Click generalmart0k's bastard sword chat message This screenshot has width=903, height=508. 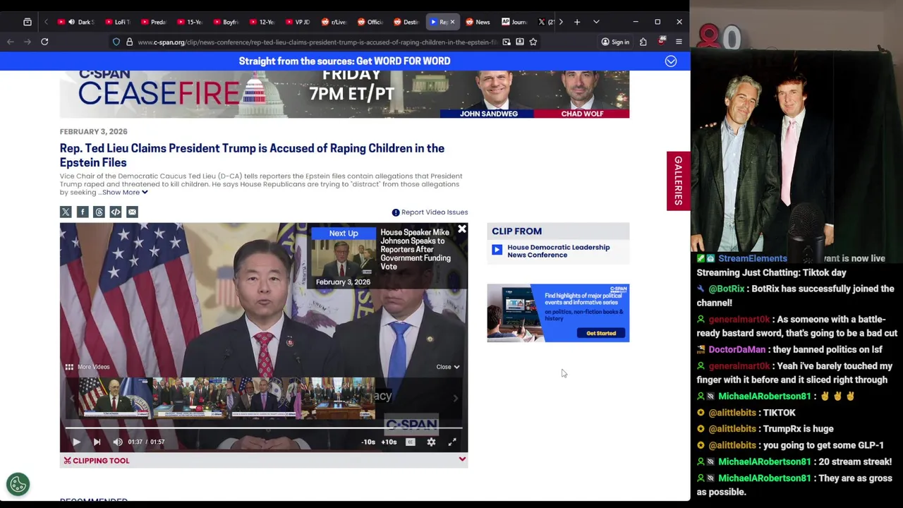click(797, 326)
